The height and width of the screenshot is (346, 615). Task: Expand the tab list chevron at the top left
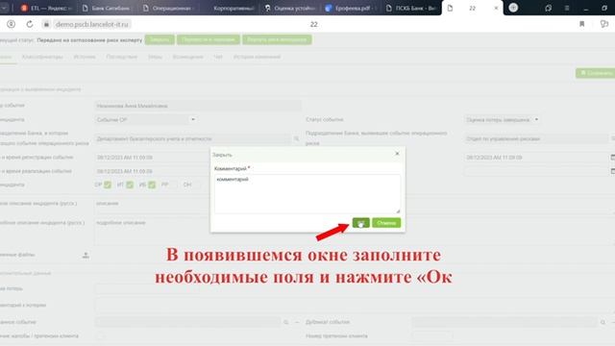pos(5,8)
